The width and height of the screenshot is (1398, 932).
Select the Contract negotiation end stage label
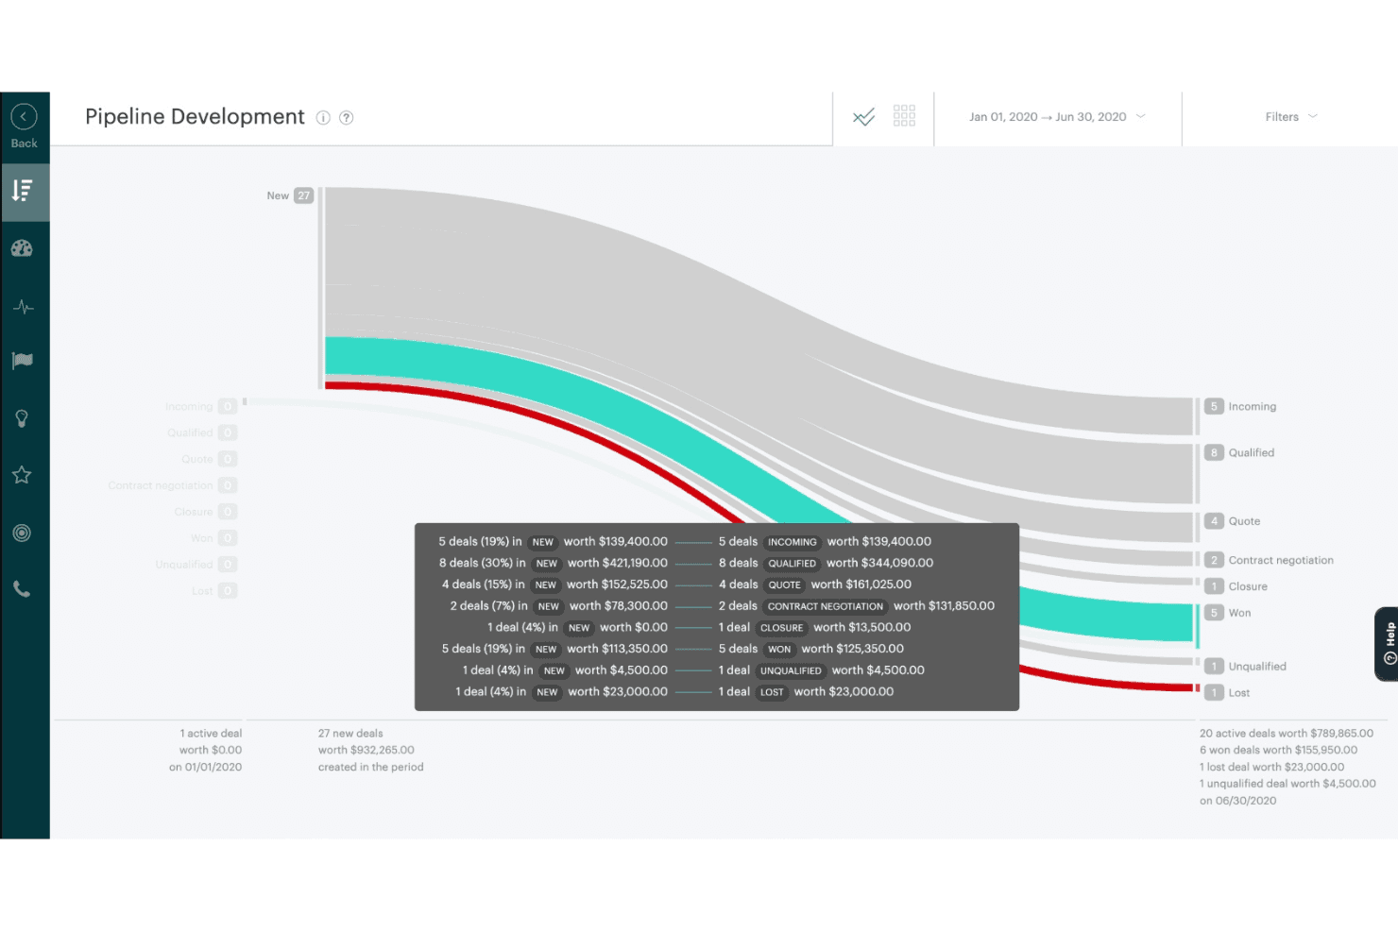point(1281,561)
